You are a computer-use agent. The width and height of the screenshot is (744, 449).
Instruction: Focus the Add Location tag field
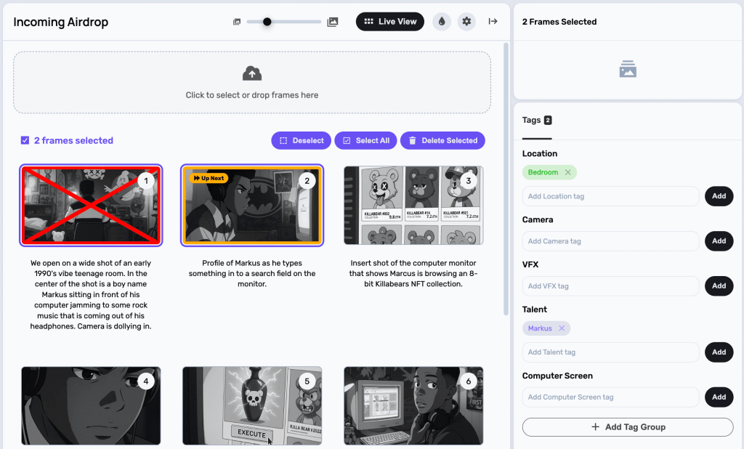coord(610,196)
